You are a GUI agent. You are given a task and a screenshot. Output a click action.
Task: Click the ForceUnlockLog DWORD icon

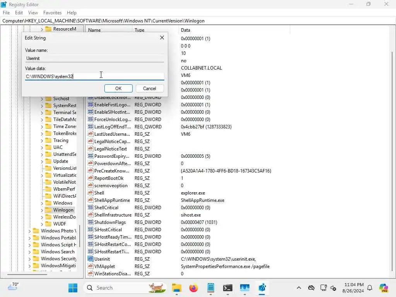click(x=90, y=119)
